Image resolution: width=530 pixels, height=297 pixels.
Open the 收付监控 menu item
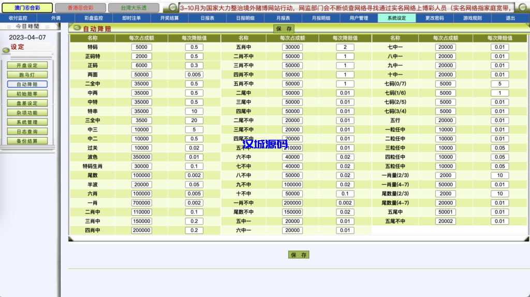pos(18,18)
